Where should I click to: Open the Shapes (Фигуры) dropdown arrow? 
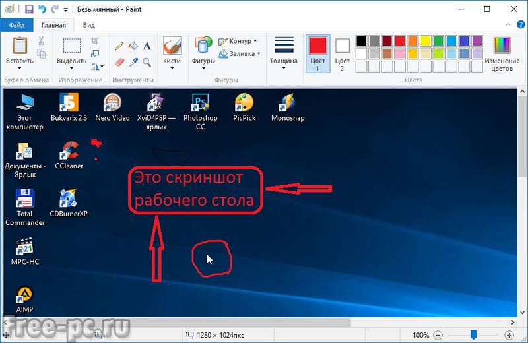click(x=203, y=69)
